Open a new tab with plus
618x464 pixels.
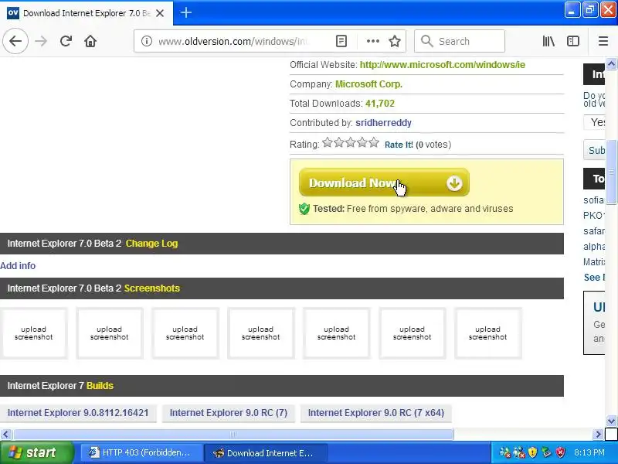(x=186, y=12)
